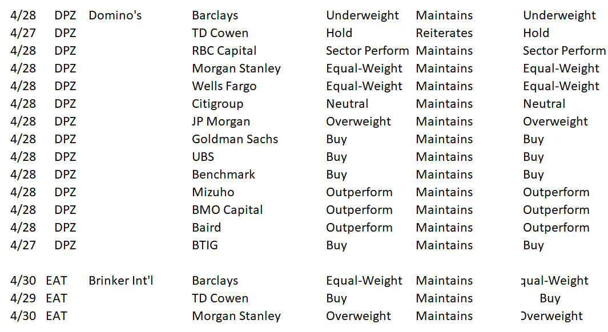Viewport: 608px width, 332px height.
Task: Select the Neutral rating beside Citigroup
Action: 347,104
